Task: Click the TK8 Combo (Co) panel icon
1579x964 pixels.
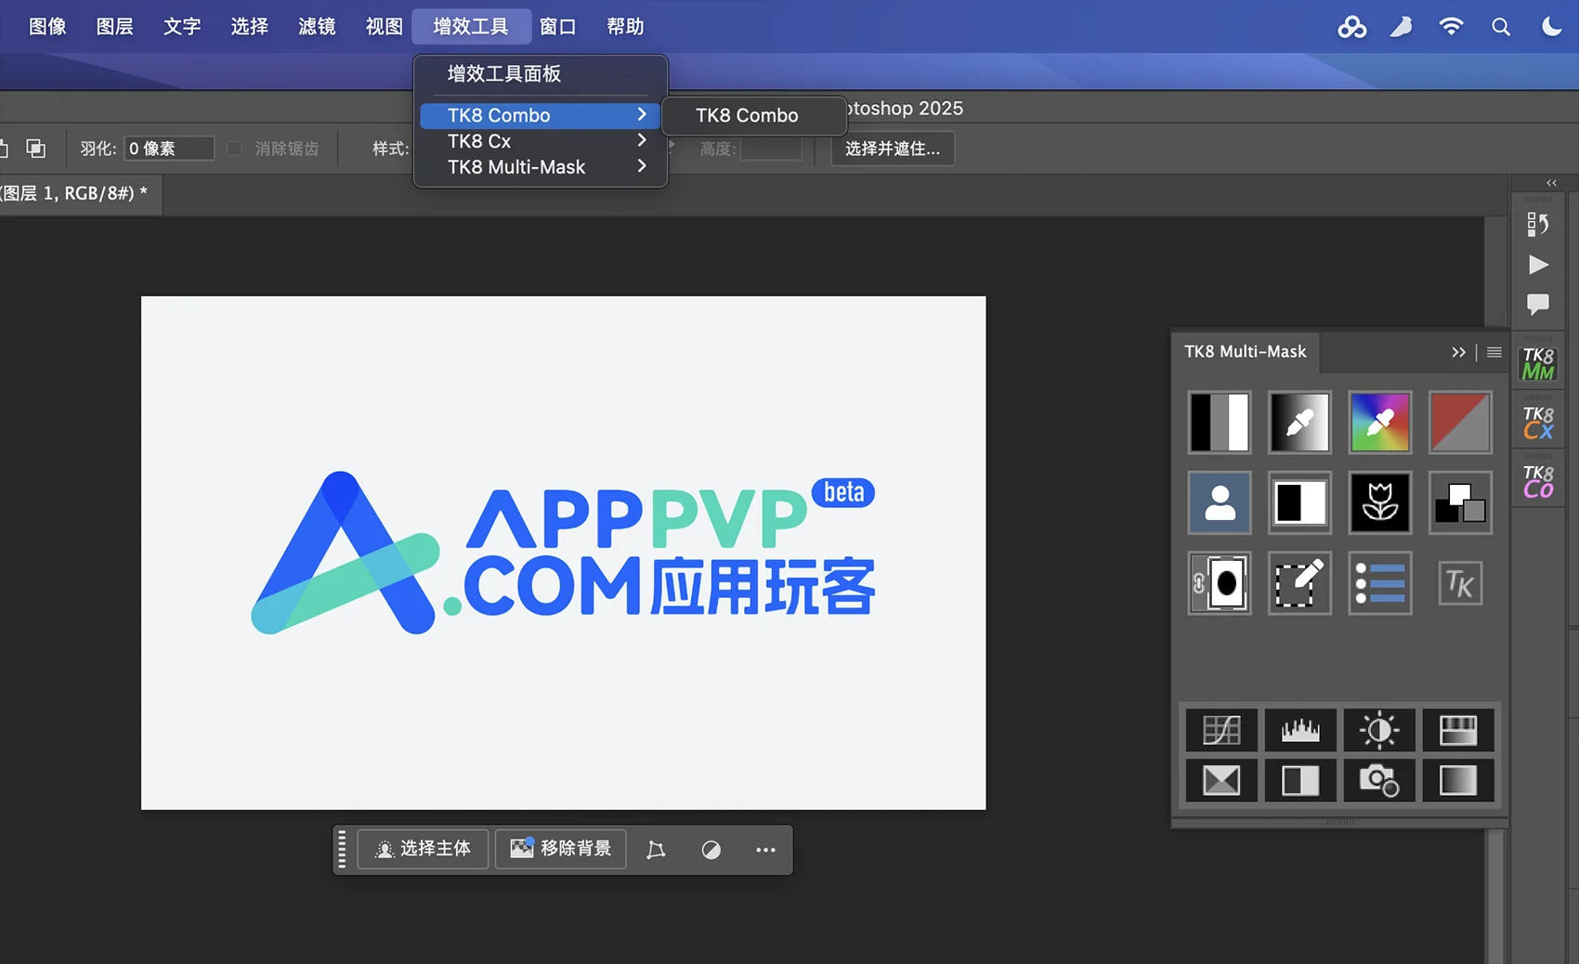Action: pos(1537,482)
